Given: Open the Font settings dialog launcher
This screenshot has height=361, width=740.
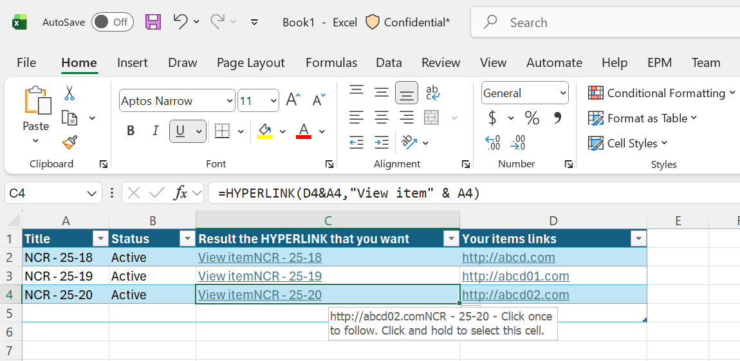Looking at the screenshot, I should coord(329,163).
